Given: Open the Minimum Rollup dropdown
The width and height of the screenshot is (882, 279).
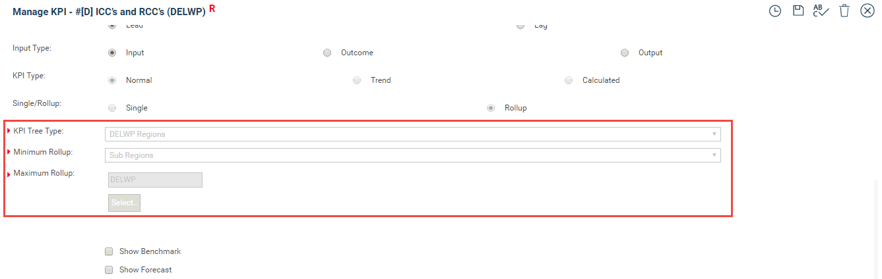Looking at the screenshot, I should tap(413, 155).
